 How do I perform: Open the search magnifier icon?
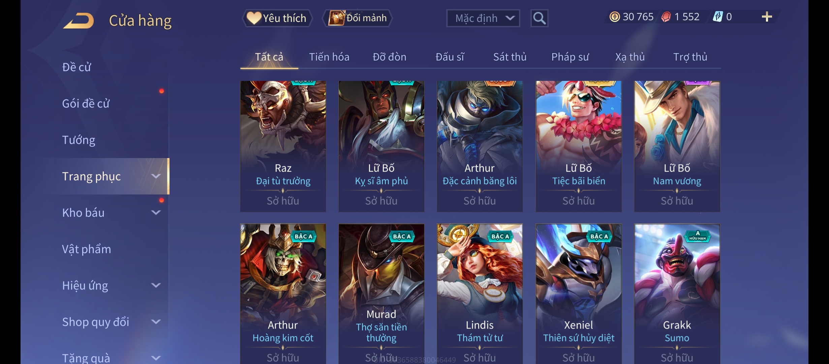pyautogui.click(x=539, y=18)
